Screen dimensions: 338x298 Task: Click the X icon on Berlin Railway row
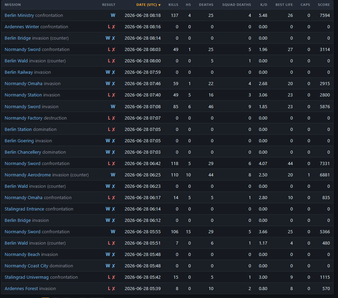(113, 72)
